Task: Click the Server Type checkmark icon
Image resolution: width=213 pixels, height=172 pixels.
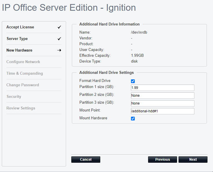Action: [x=59, y=39]
